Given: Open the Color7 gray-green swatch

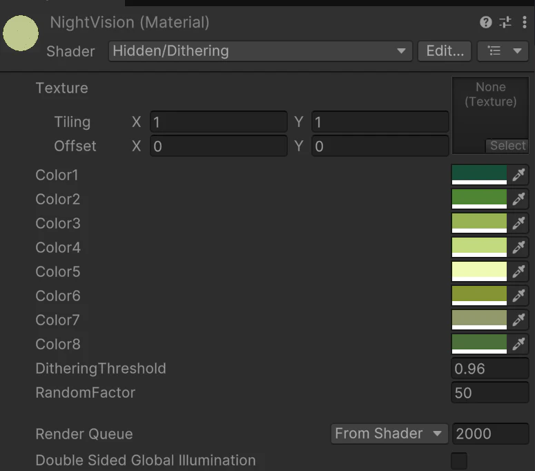Looking at the screenshot, I should pos(479,320).
